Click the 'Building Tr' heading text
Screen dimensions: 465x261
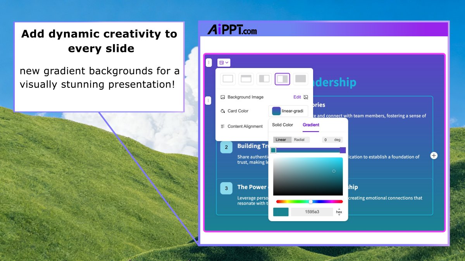point(253,146)
